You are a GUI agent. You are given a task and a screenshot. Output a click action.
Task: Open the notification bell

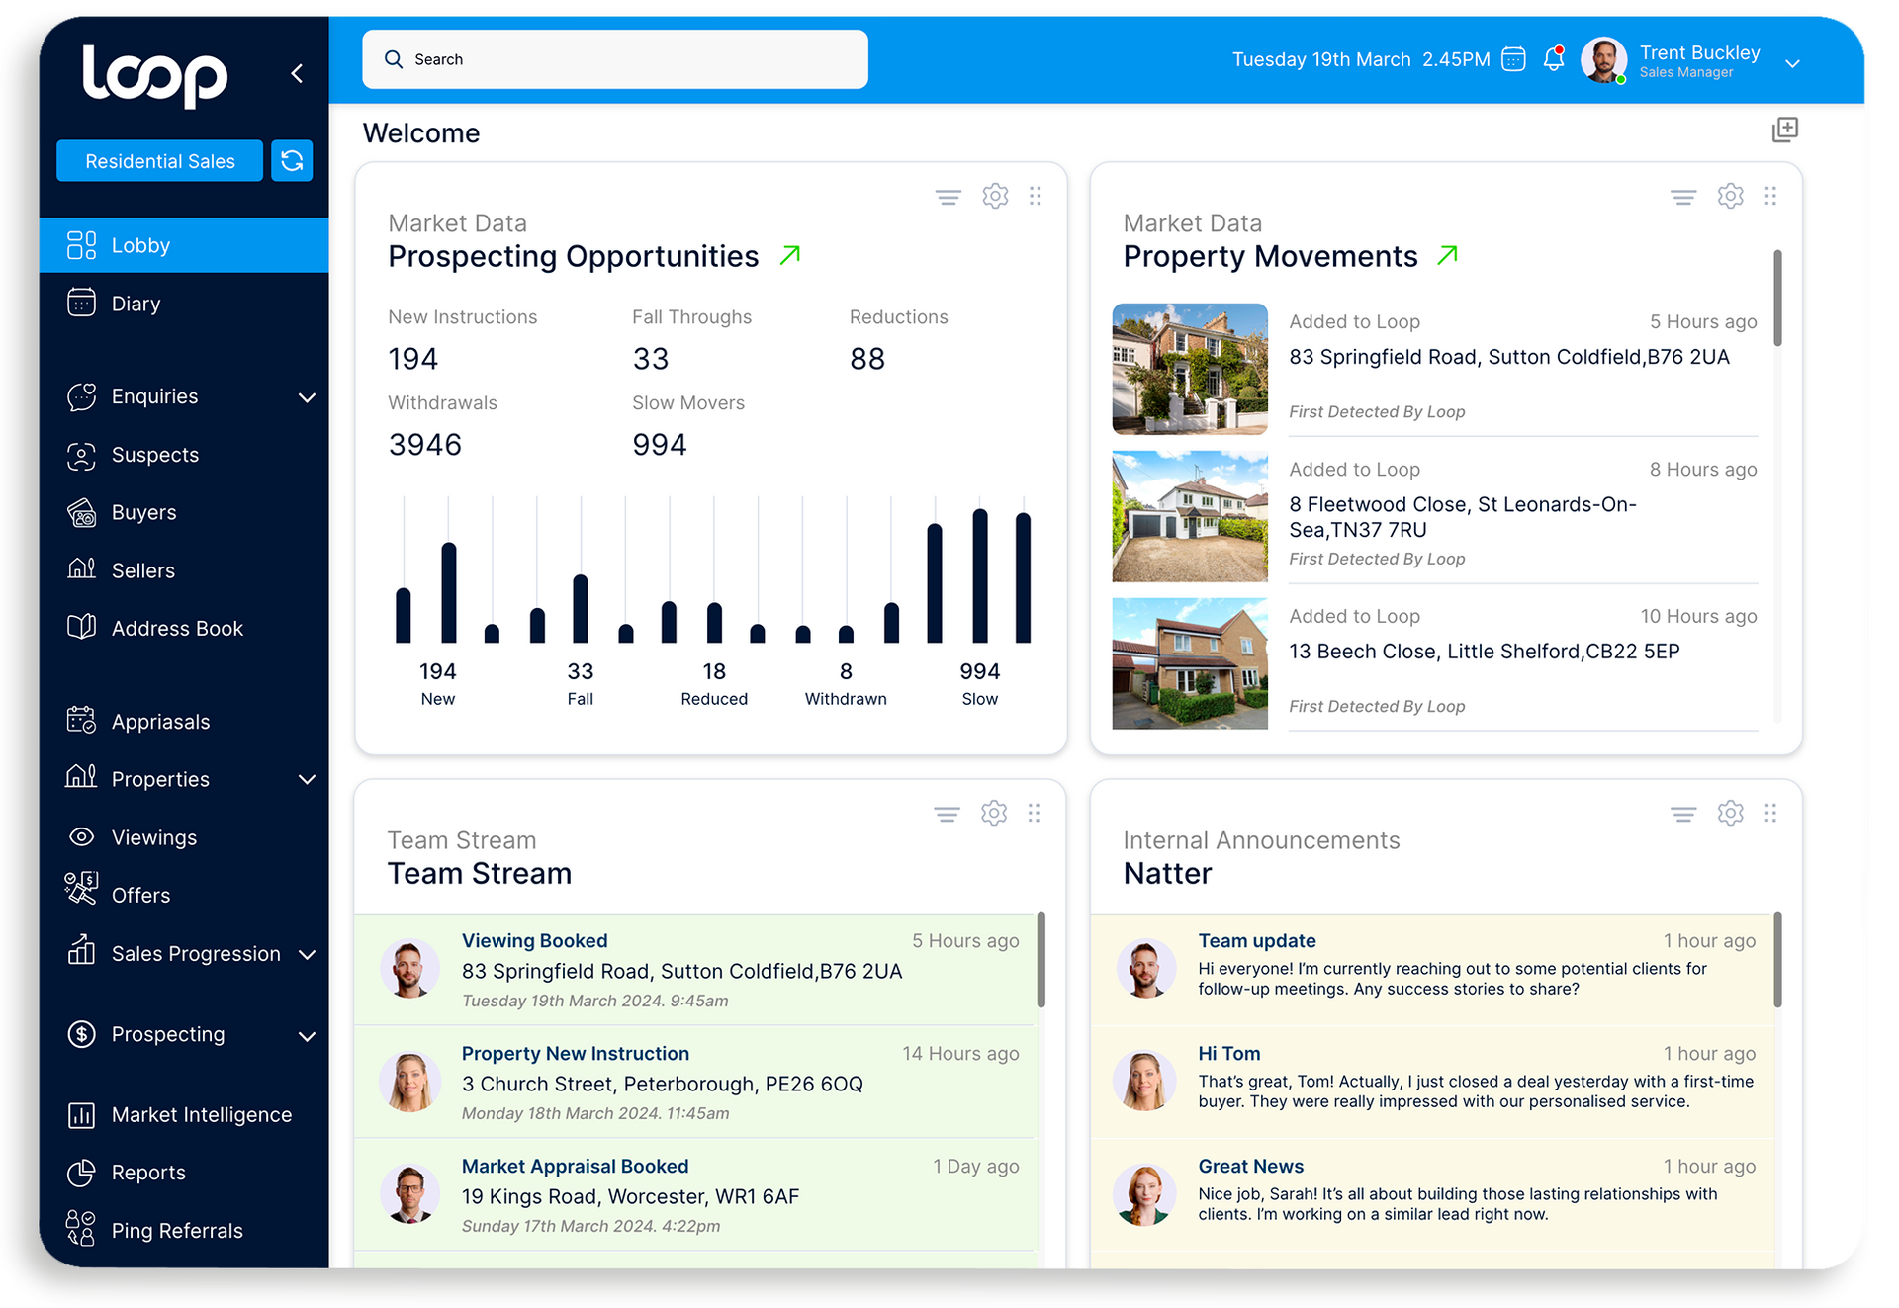pyautogui.click(x=1551, y=59)
